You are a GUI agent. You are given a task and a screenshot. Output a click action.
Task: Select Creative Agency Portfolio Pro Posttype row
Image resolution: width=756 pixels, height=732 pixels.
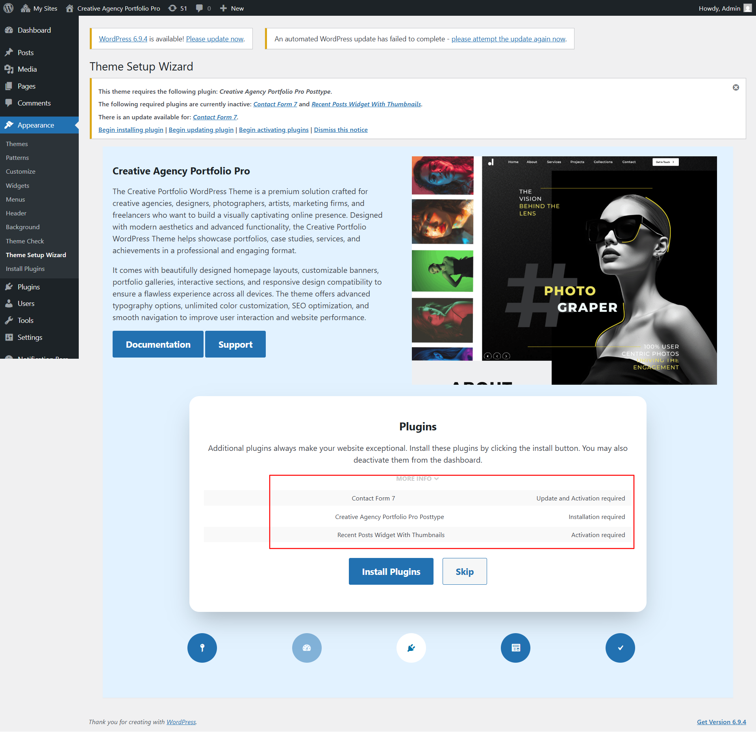point(418,517)
